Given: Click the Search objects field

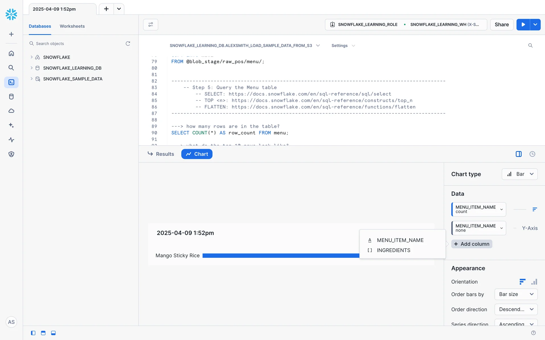Looking at the screenshot, I should coord(77,43).
